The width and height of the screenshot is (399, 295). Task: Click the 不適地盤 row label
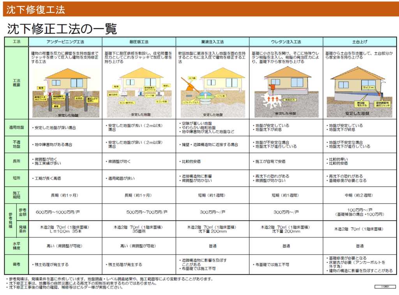[x=16, y=144]
